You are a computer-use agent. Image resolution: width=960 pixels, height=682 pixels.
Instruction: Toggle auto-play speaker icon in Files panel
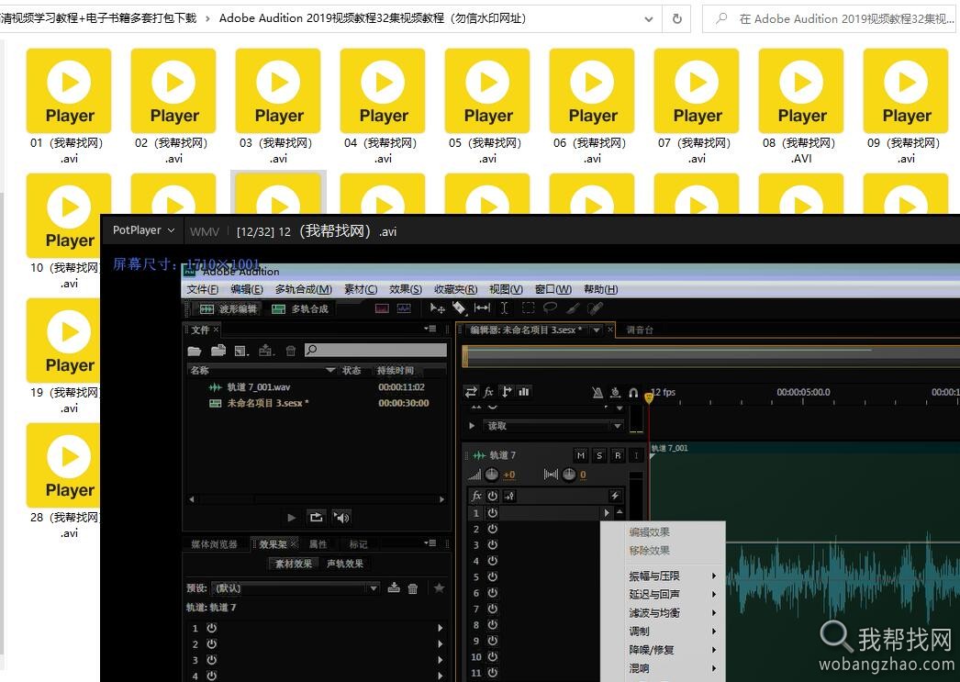point(341,518)
